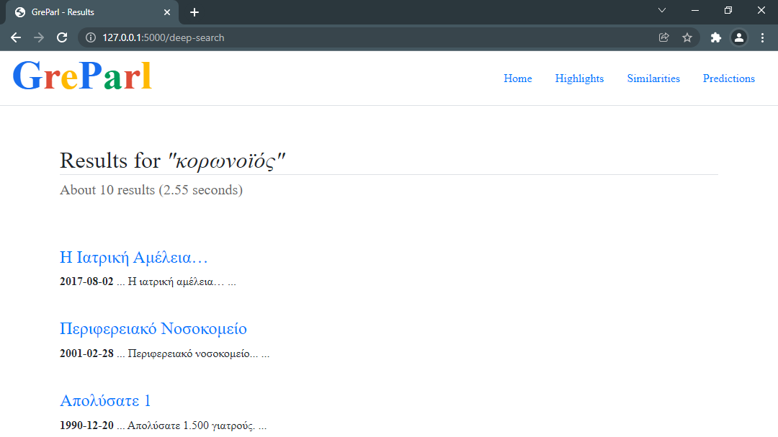
Task: Open the Predictions navigation menu item
Action: (x=728, y=78)
